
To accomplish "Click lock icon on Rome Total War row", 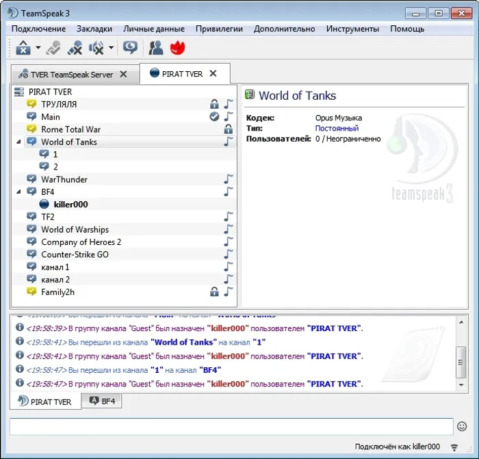I will (x=228, y=129).
